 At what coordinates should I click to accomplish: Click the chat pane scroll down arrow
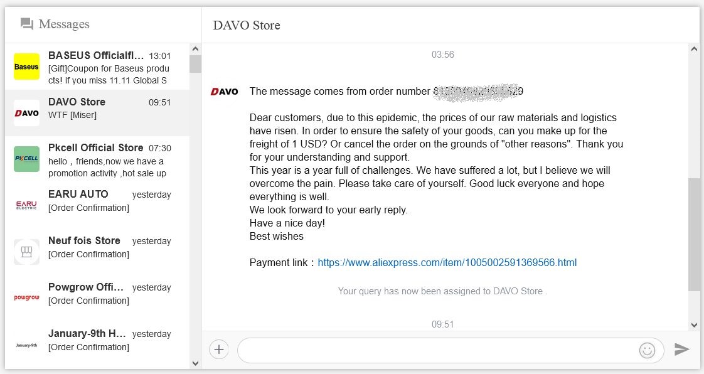694,325
